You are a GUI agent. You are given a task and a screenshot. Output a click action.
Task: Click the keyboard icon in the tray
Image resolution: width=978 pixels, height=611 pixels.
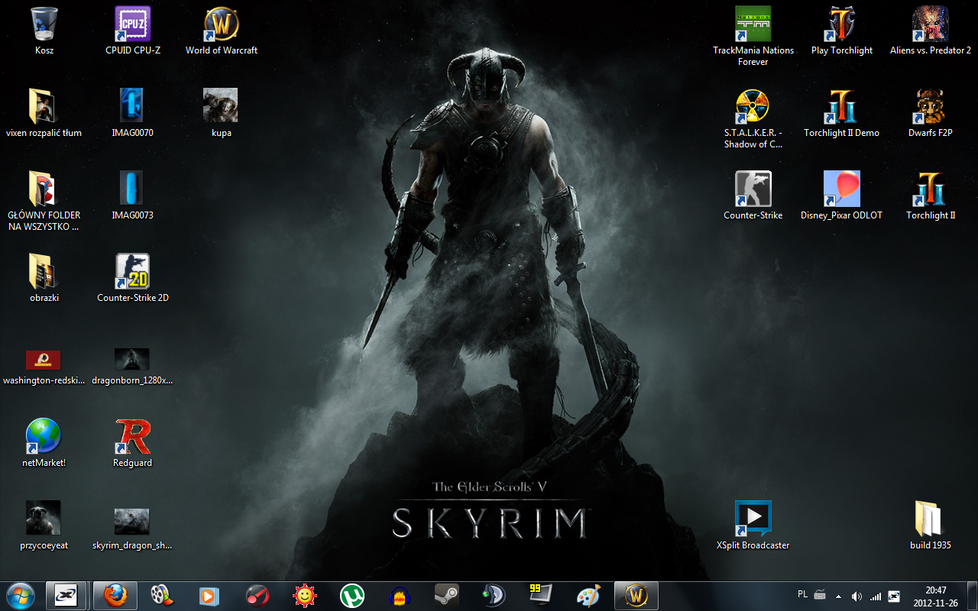[820, 595]
